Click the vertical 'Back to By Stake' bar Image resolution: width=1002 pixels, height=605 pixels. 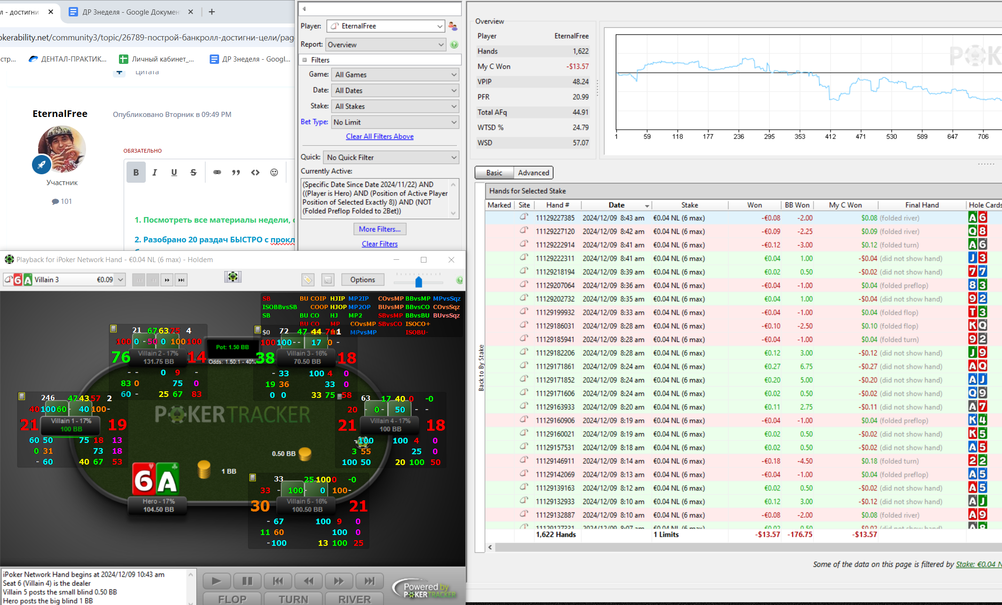point(481,367)
